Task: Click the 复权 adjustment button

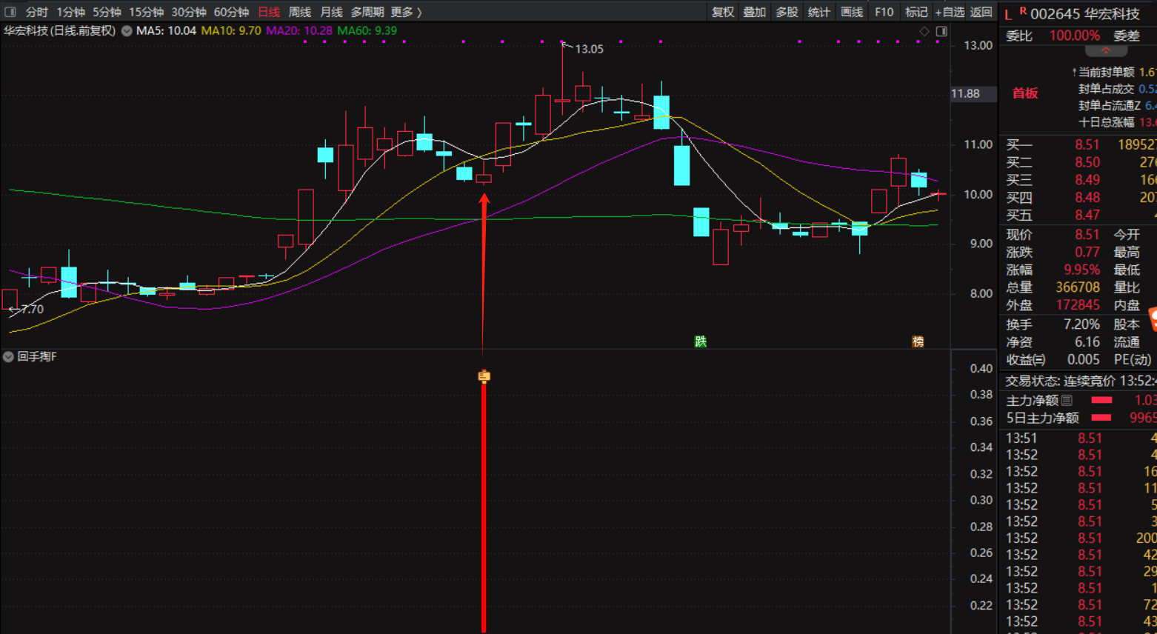Action: tap(722, 12)
